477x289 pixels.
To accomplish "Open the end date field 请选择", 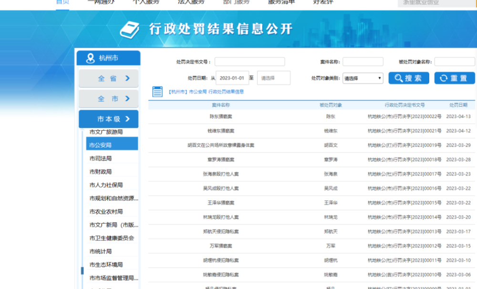I will (273, 78).
